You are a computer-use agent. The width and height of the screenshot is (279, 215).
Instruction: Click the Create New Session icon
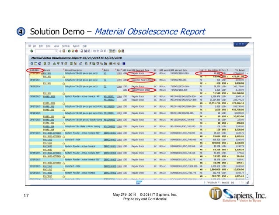pyautogui.click(x=110, y=51)
